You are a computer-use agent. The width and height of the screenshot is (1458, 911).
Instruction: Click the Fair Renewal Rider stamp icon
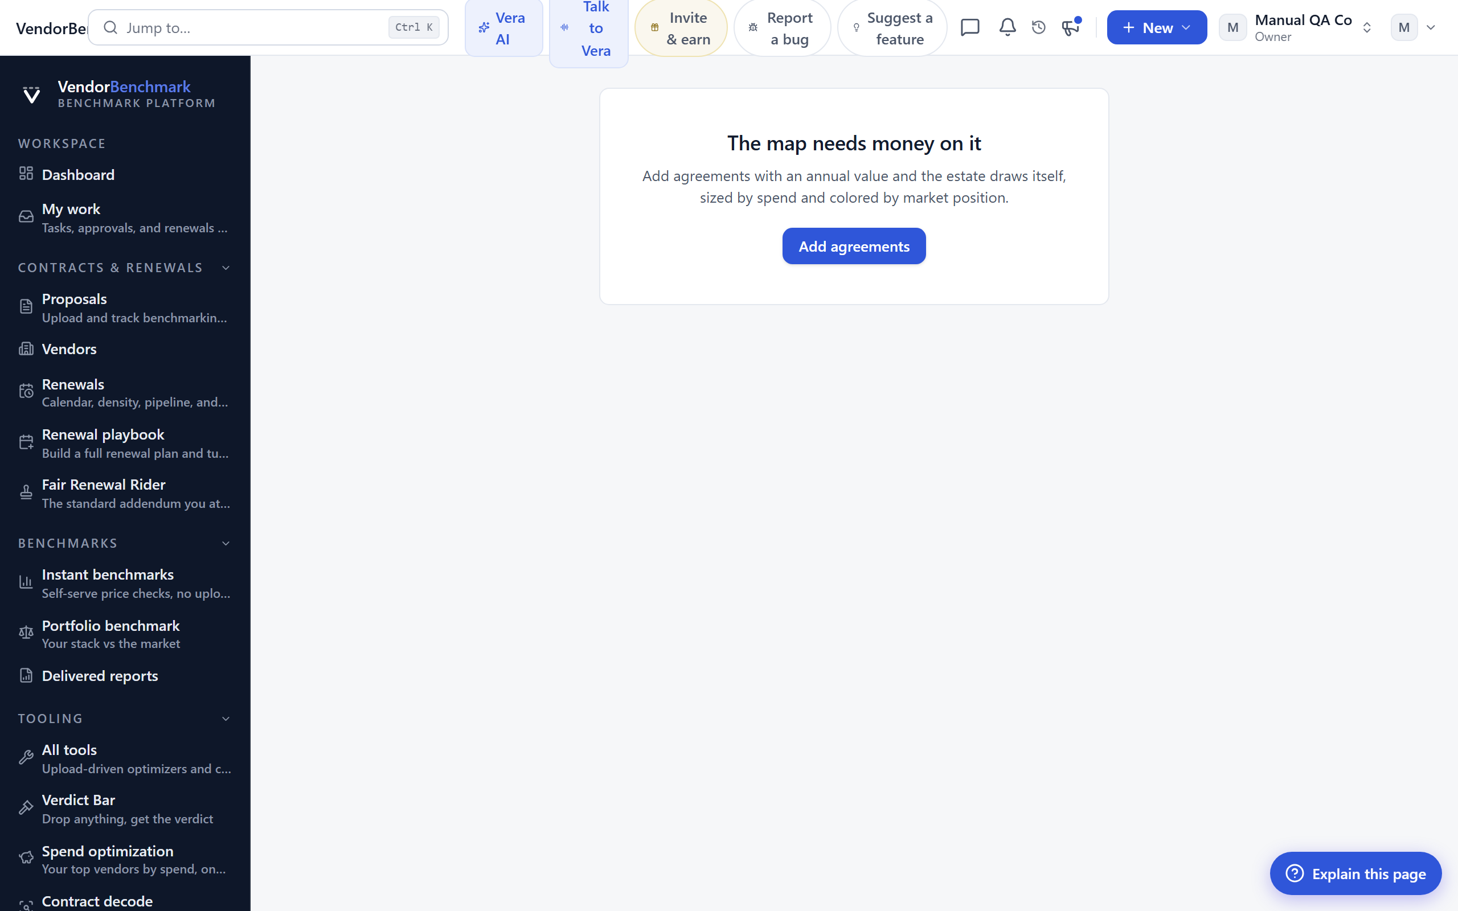[x=26, y=493]
